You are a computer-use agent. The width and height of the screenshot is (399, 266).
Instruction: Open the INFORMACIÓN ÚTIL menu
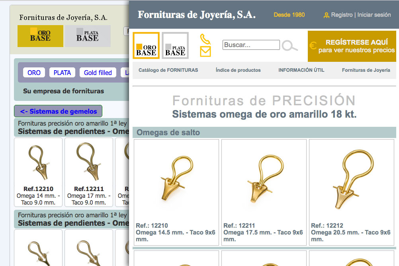pos(301,70)
